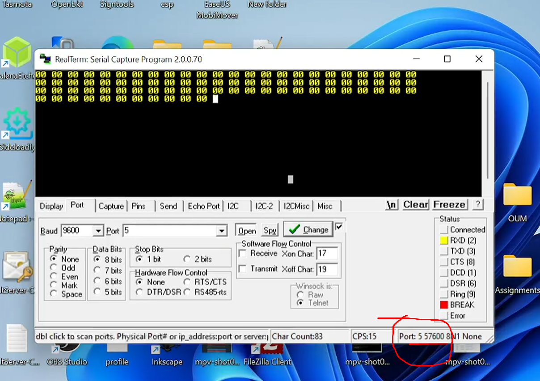
Task: Click the newline \n button
Action: click(x=392, y=205)
